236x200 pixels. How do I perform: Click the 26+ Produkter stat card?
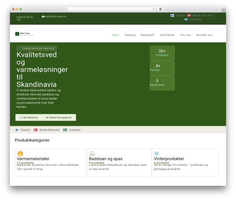[162, 53]
